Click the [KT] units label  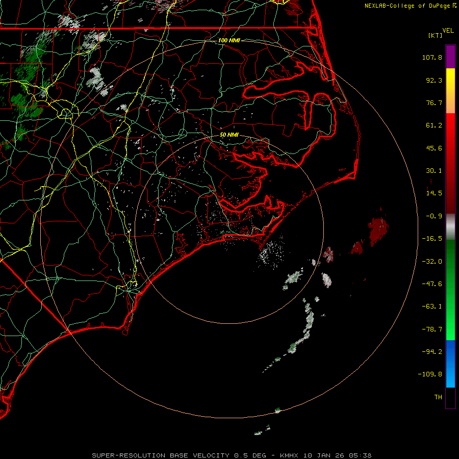436,35
